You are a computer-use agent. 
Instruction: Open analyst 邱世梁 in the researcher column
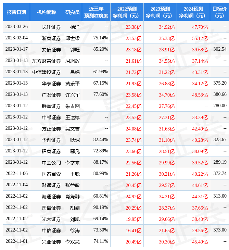coord(73,38)
